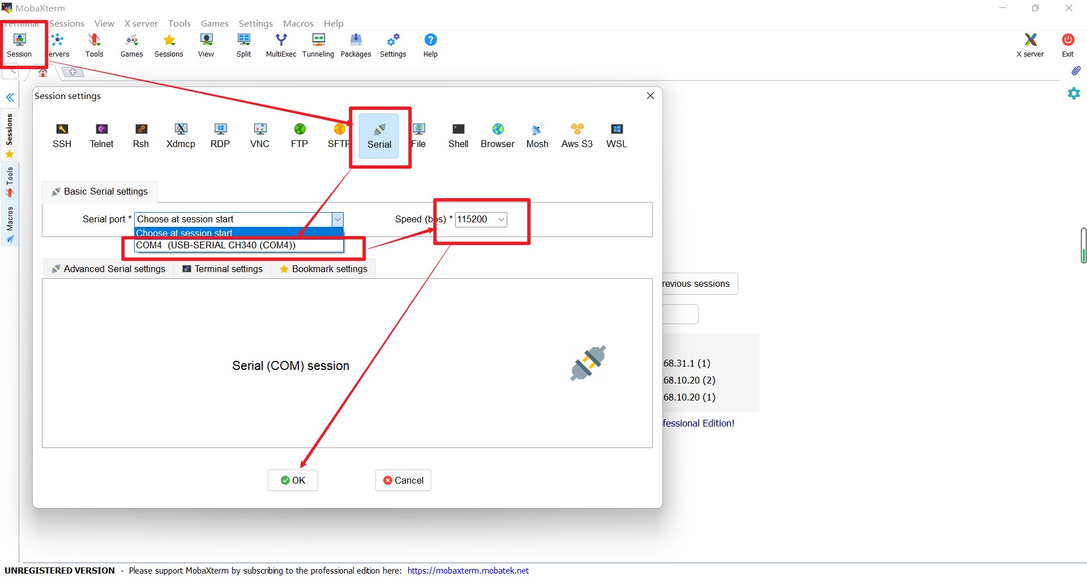Confirm session with OK button
This screenshot has width=1087, height=577.
click(x=293, y=480)
